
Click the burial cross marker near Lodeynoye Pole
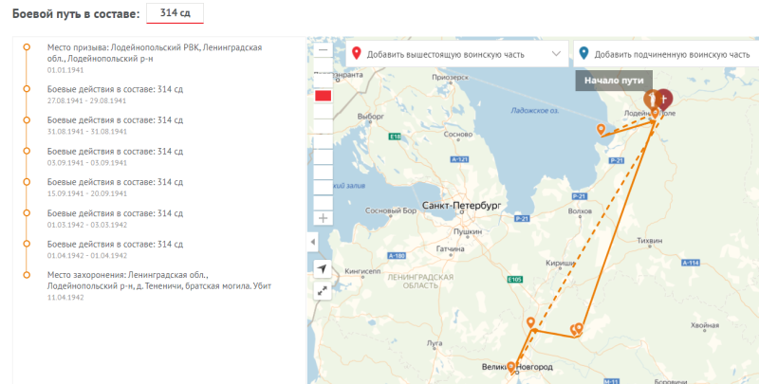[x=665, y=99]
